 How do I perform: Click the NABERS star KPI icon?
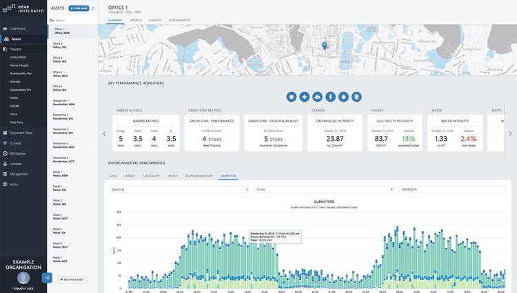click(292, 97)
